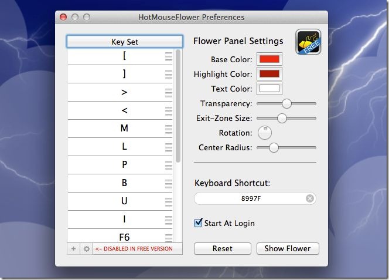Select the < key row
The width and height of the screenshot is (389, 280).
(120, 110)
